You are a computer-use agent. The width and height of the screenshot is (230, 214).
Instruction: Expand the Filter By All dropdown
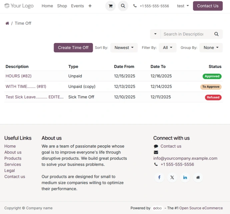point(168,48)
